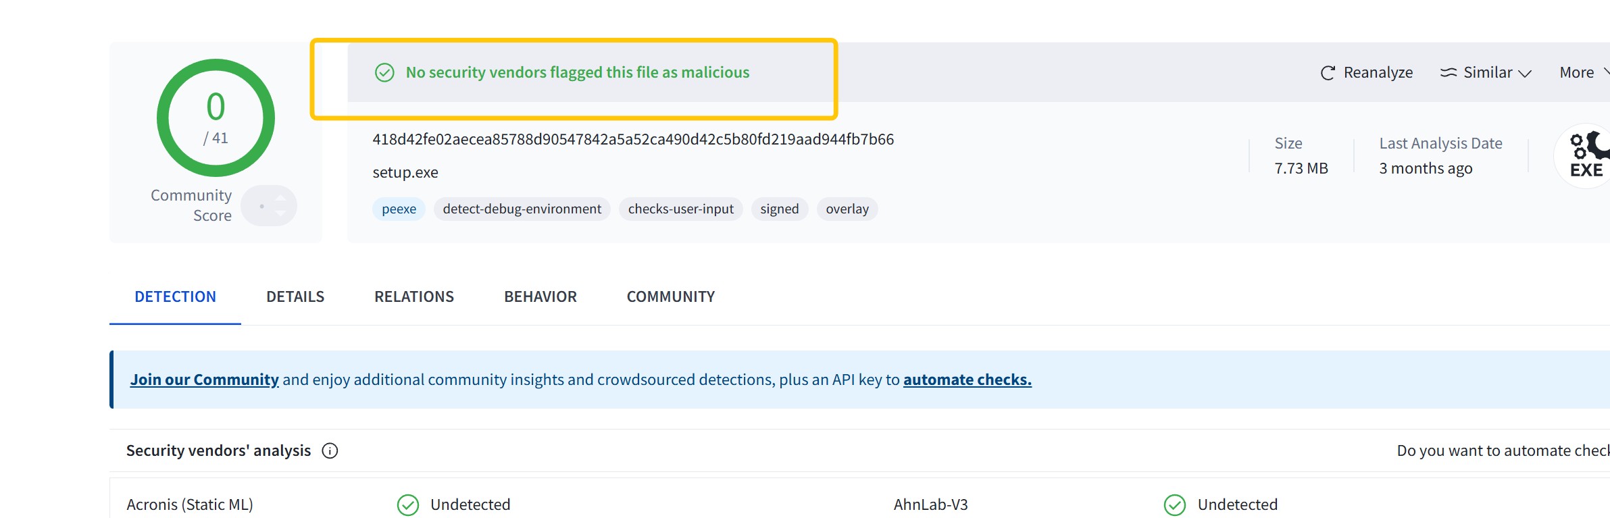Vote down on the Community Score
The width and height of the screenshot is (1610, 518).
(280, 213)
